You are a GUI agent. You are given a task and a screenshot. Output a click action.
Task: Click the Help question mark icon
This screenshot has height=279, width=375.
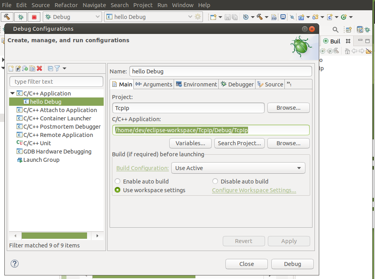click(x=15, y=264)
